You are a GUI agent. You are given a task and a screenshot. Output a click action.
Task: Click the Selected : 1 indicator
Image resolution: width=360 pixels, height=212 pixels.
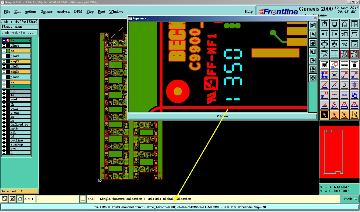pos(19,191)
